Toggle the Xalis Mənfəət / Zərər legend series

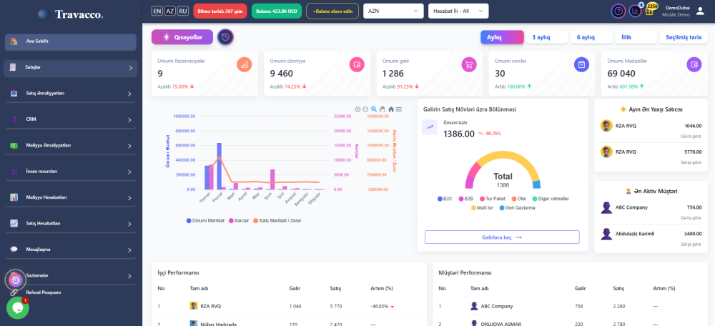277,220
